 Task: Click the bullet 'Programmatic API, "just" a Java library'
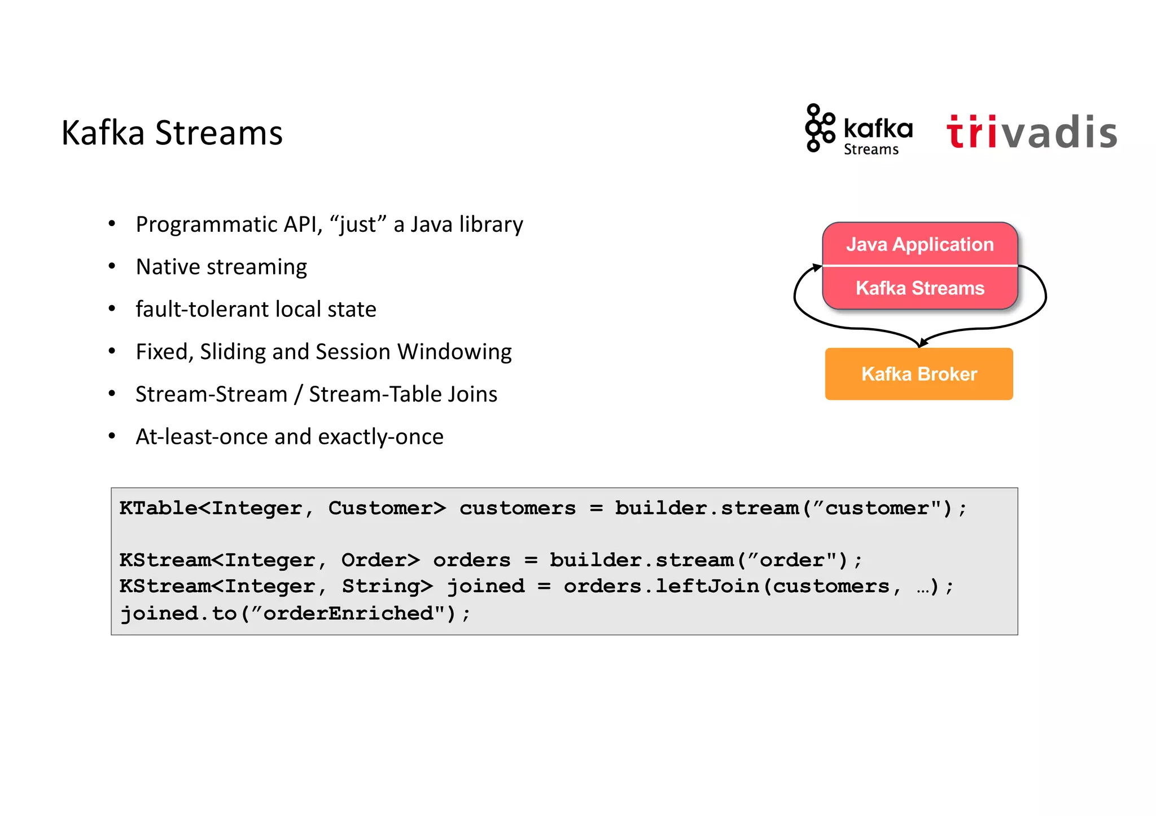tap(329, 224)
